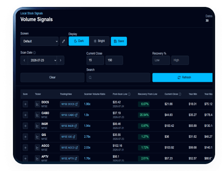222x171 pixels.
Task: Click the 1.94x volume ratio for INGR
Action: [87, 126]
